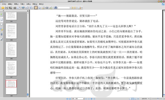The image size is (165, 100).
Task: Open Find with the binoculars icon
Action: [56, 8]
